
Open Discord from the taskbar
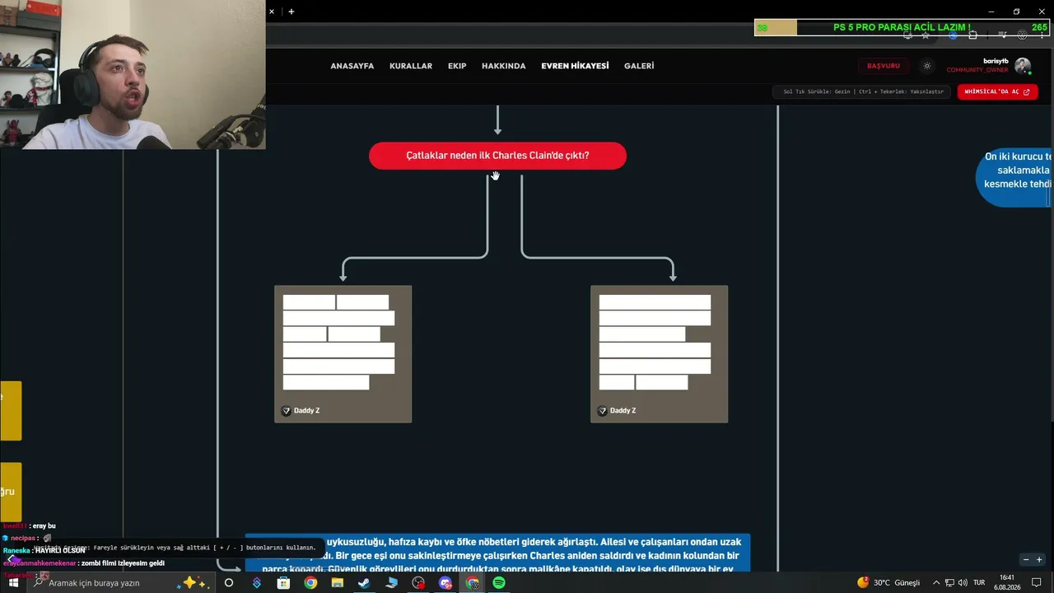point(445,582)
